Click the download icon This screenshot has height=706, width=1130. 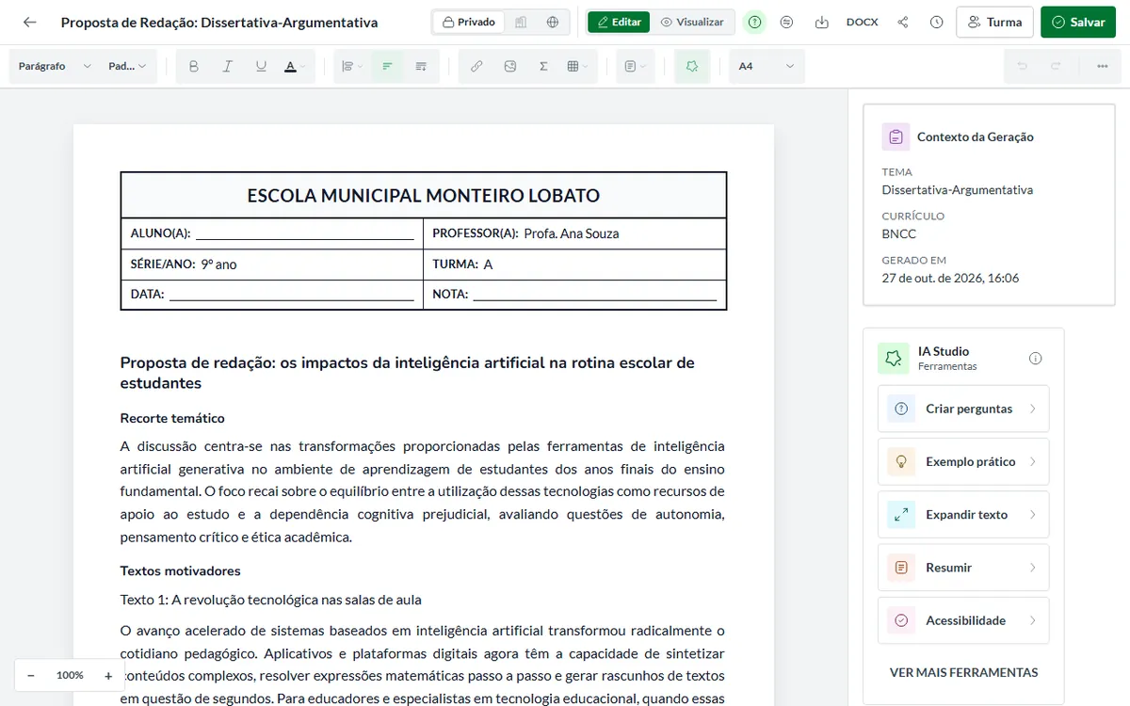pyautogui.click(x=821, y=22)
